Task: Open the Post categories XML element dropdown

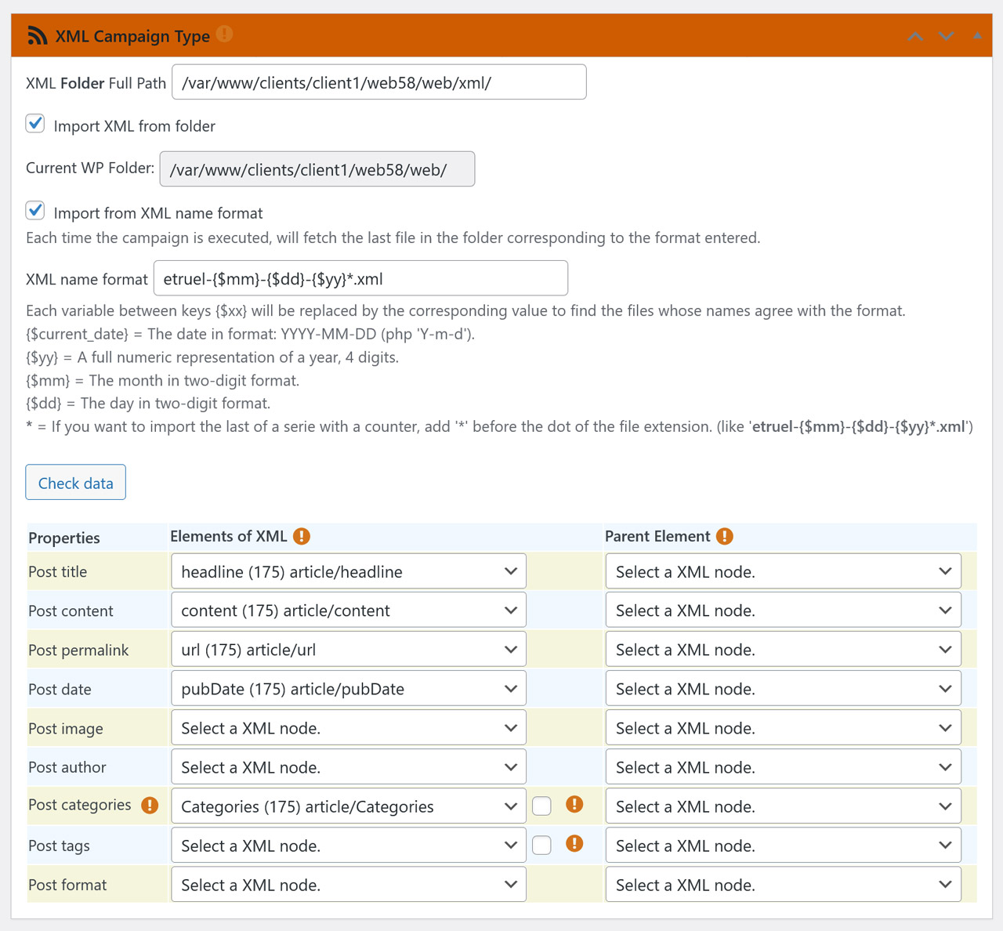Action: [349, 806]
